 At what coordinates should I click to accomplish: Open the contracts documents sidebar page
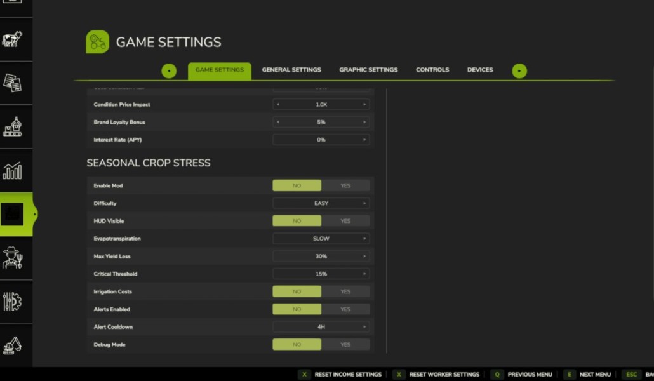[x=12, y=83]
